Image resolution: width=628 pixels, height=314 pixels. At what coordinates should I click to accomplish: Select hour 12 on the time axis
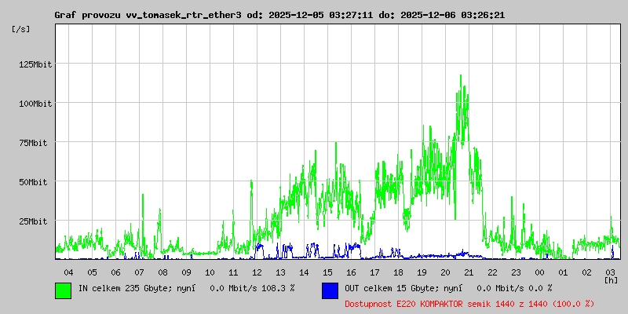(x=257, y=272)
